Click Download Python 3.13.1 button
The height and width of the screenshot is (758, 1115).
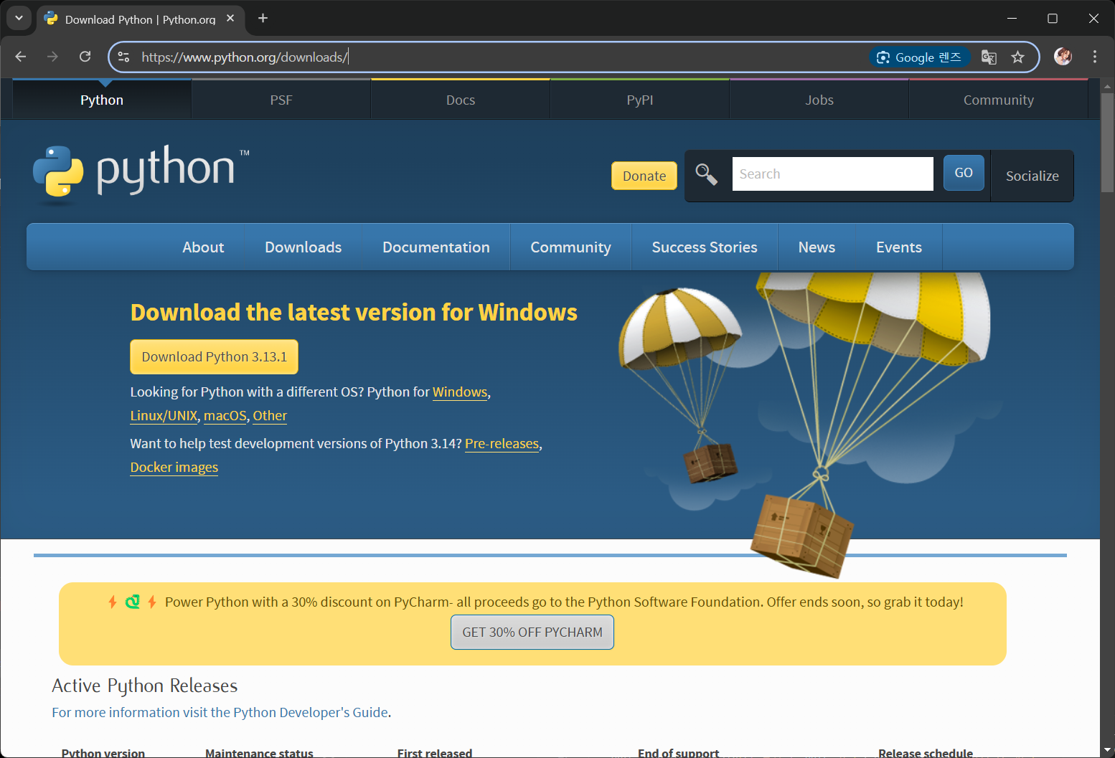pyautogui.click(x=214, y=357)
